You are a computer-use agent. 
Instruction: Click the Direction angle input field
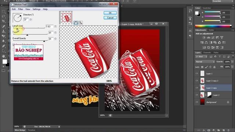pos(26,19)
